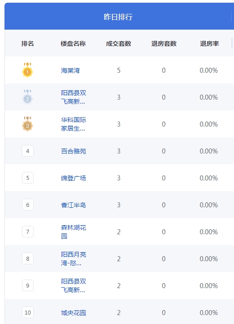The image size is (234, 324).
Task: Open the 香江半岛 property link
Action: tap(73, 205)
